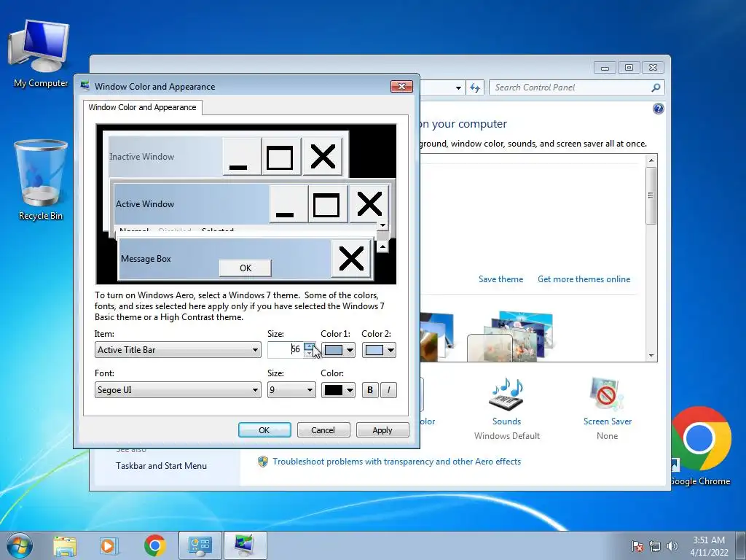
Task: Click the dialog title bar icon
Action: [86, 86]
